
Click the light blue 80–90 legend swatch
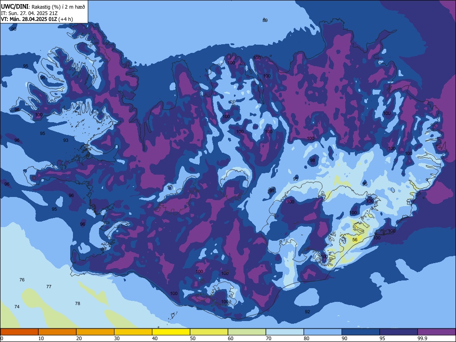pyautogui.click(x=323, y=332)
